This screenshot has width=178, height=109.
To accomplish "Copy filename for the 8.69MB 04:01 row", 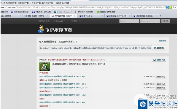I will coord(160,77).
